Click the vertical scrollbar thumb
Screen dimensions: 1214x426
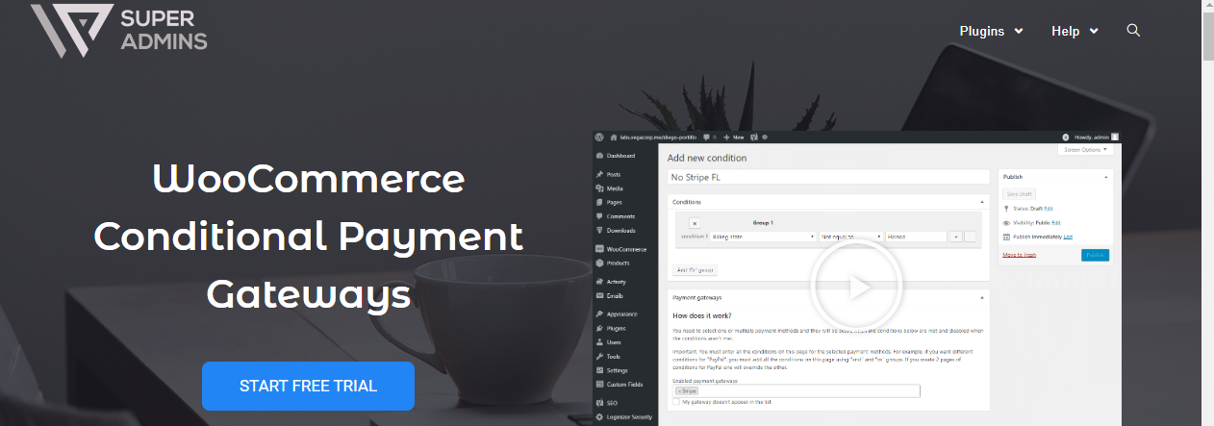(x=1208, y=38)
